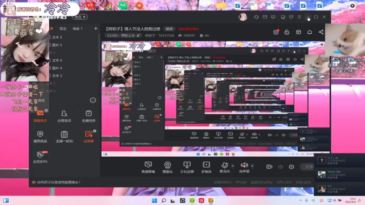365x205 pixels.
Task: Open customer service headset icon
Action: pos(256,17)
